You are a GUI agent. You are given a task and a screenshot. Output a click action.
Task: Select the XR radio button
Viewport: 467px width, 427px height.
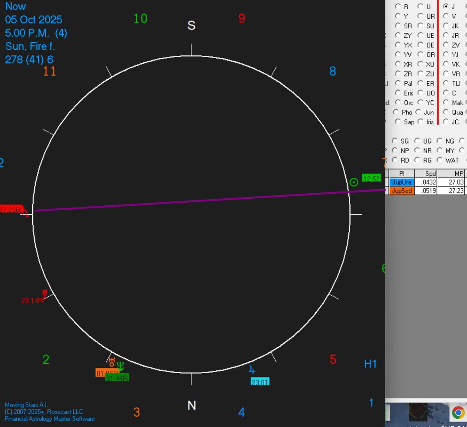398,64
